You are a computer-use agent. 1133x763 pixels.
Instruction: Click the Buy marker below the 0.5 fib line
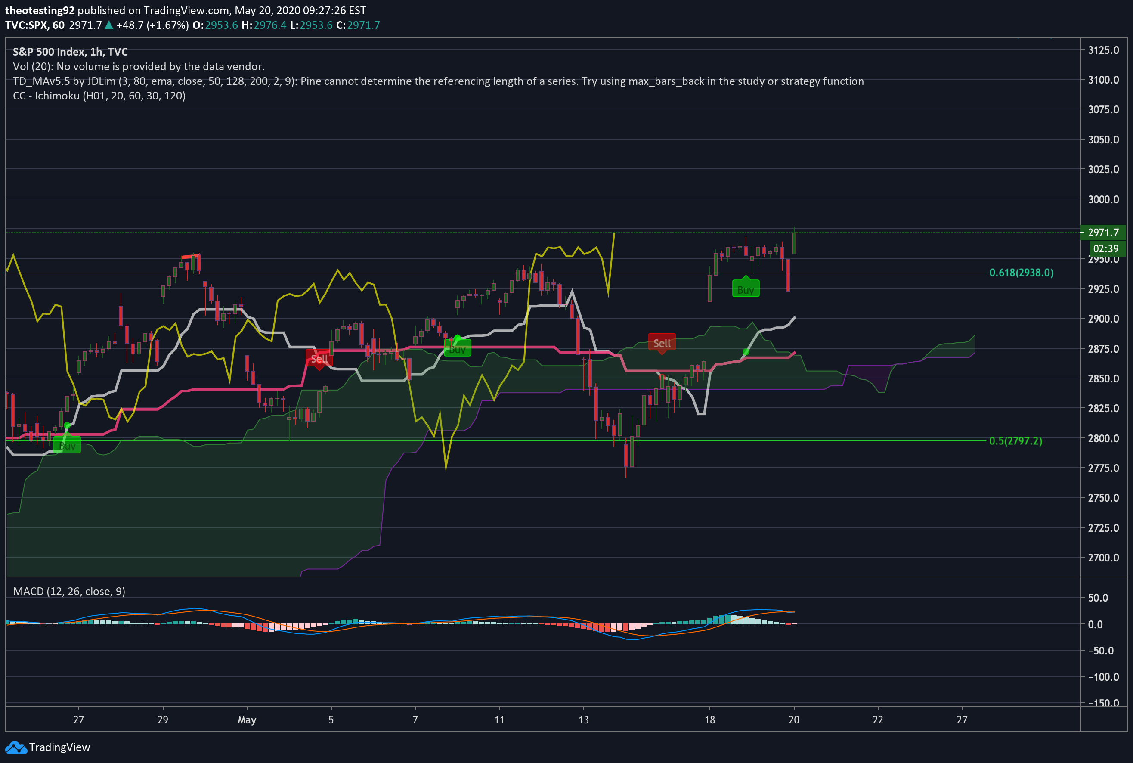(67, 446)
